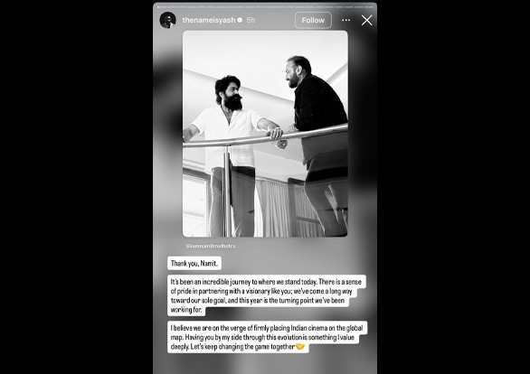Open the thenameisyash username link
The height and width of the screenshot is (374, 530).
[x=209, y=20]
